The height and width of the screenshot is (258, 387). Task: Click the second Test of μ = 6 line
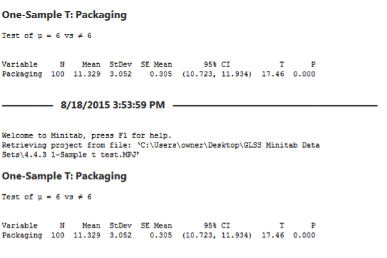[x=46, y=197]
